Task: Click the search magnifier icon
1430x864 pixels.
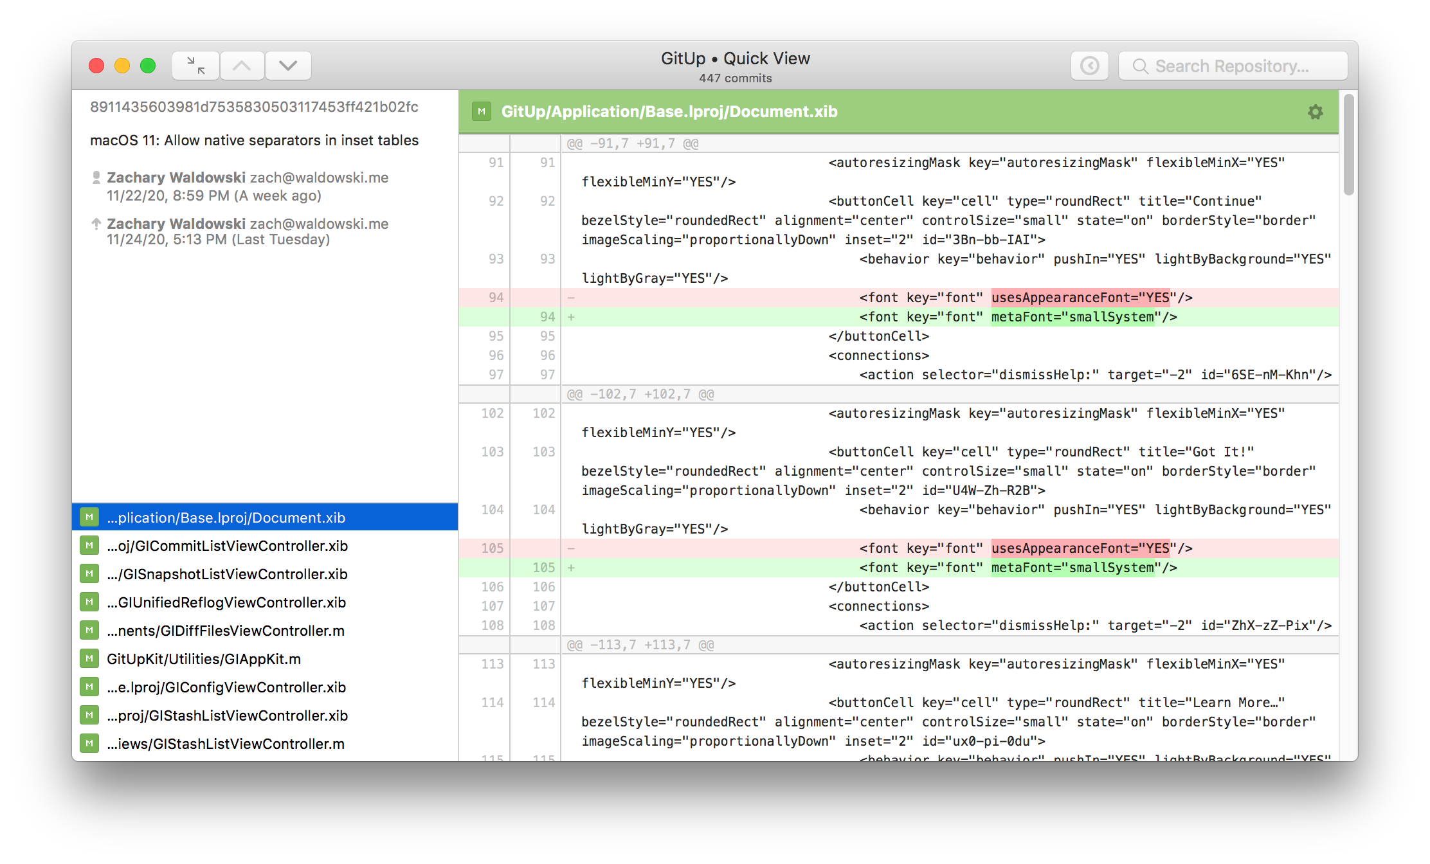Action: pos(1140,66)
